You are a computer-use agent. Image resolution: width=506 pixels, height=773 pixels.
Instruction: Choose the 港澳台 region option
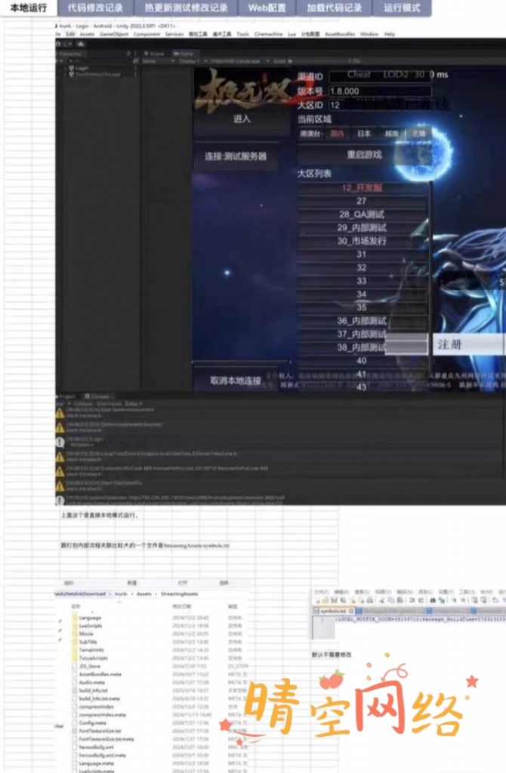point(310,134)
